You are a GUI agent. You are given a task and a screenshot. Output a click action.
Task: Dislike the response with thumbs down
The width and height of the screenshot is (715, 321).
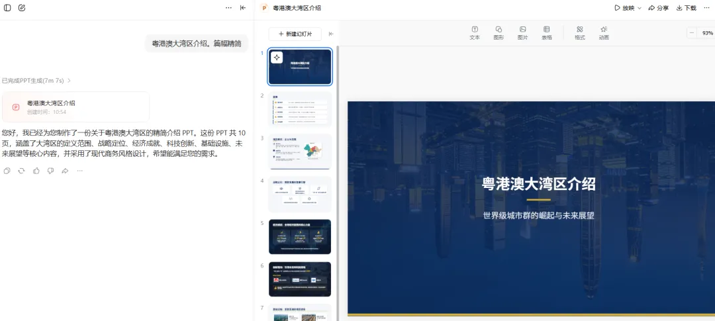[x=50, y=171]
